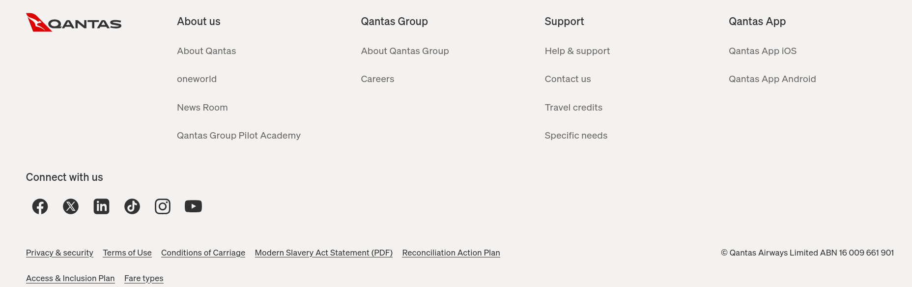Open Qantas App Android link
Viewport: 912px width, 287px height.
coord(772,79)
